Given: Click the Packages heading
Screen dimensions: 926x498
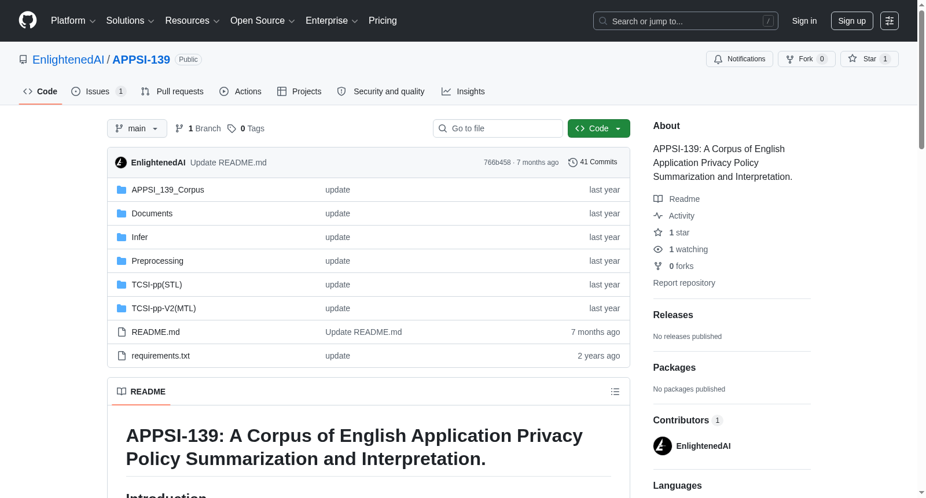Looking at the screenshot, I should coord(674,367).
